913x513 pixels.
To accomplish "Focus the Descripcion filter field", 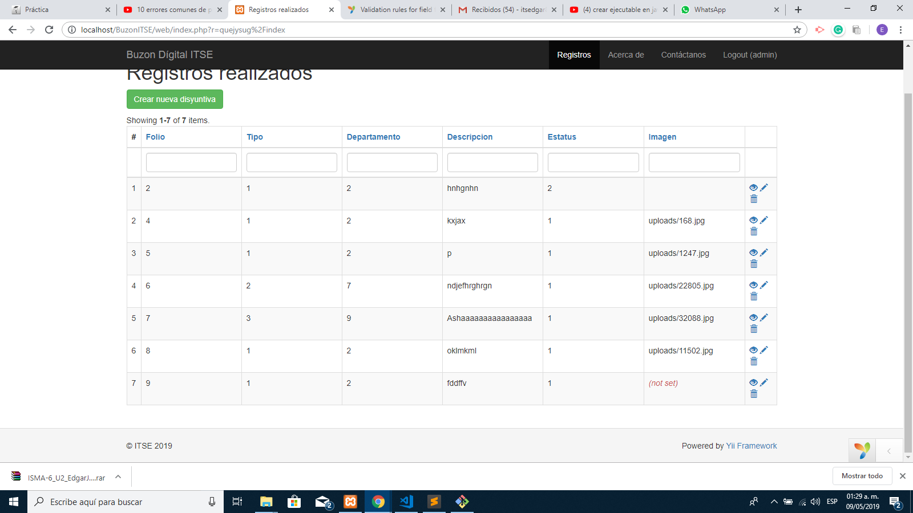I will coord(492,162).
